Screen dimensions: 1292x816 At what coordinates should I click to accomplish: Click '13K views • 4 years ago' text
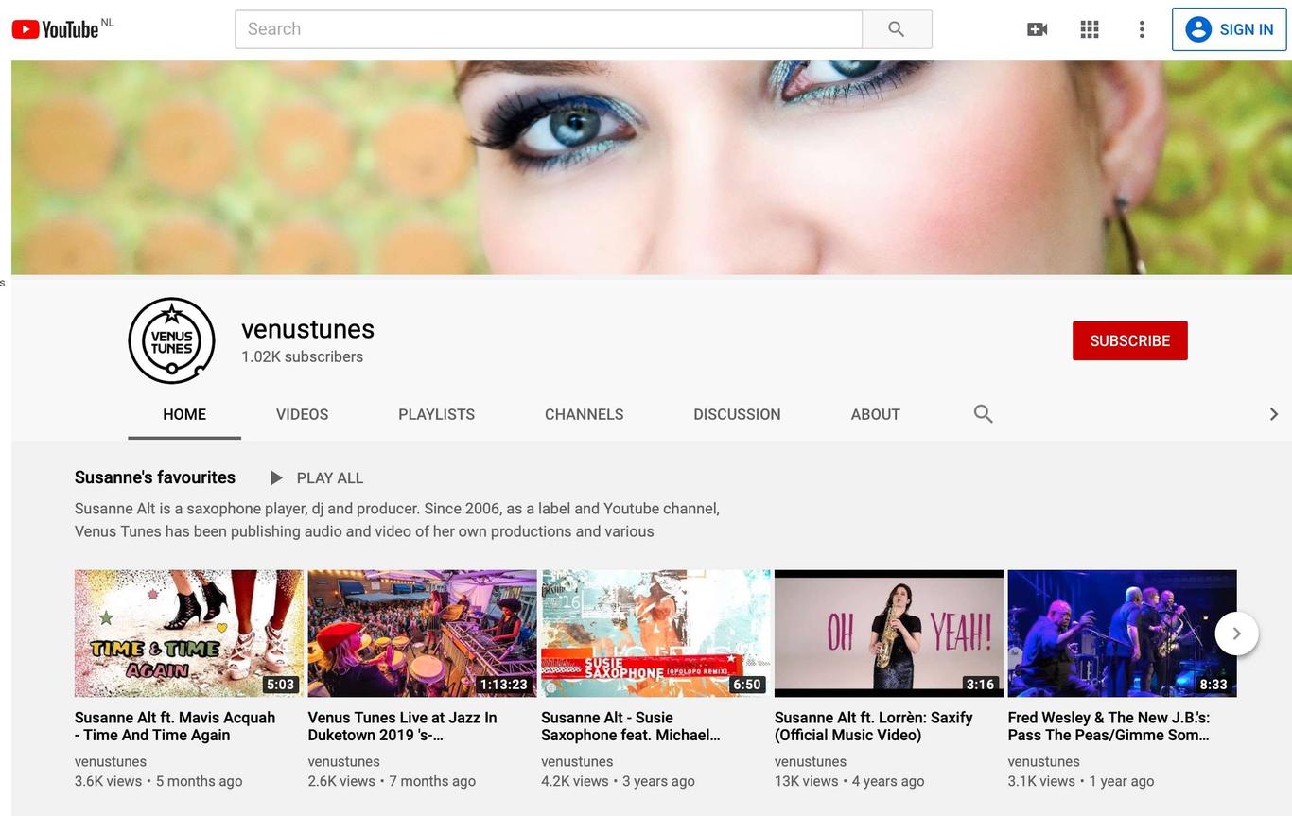tap(849, 781)
